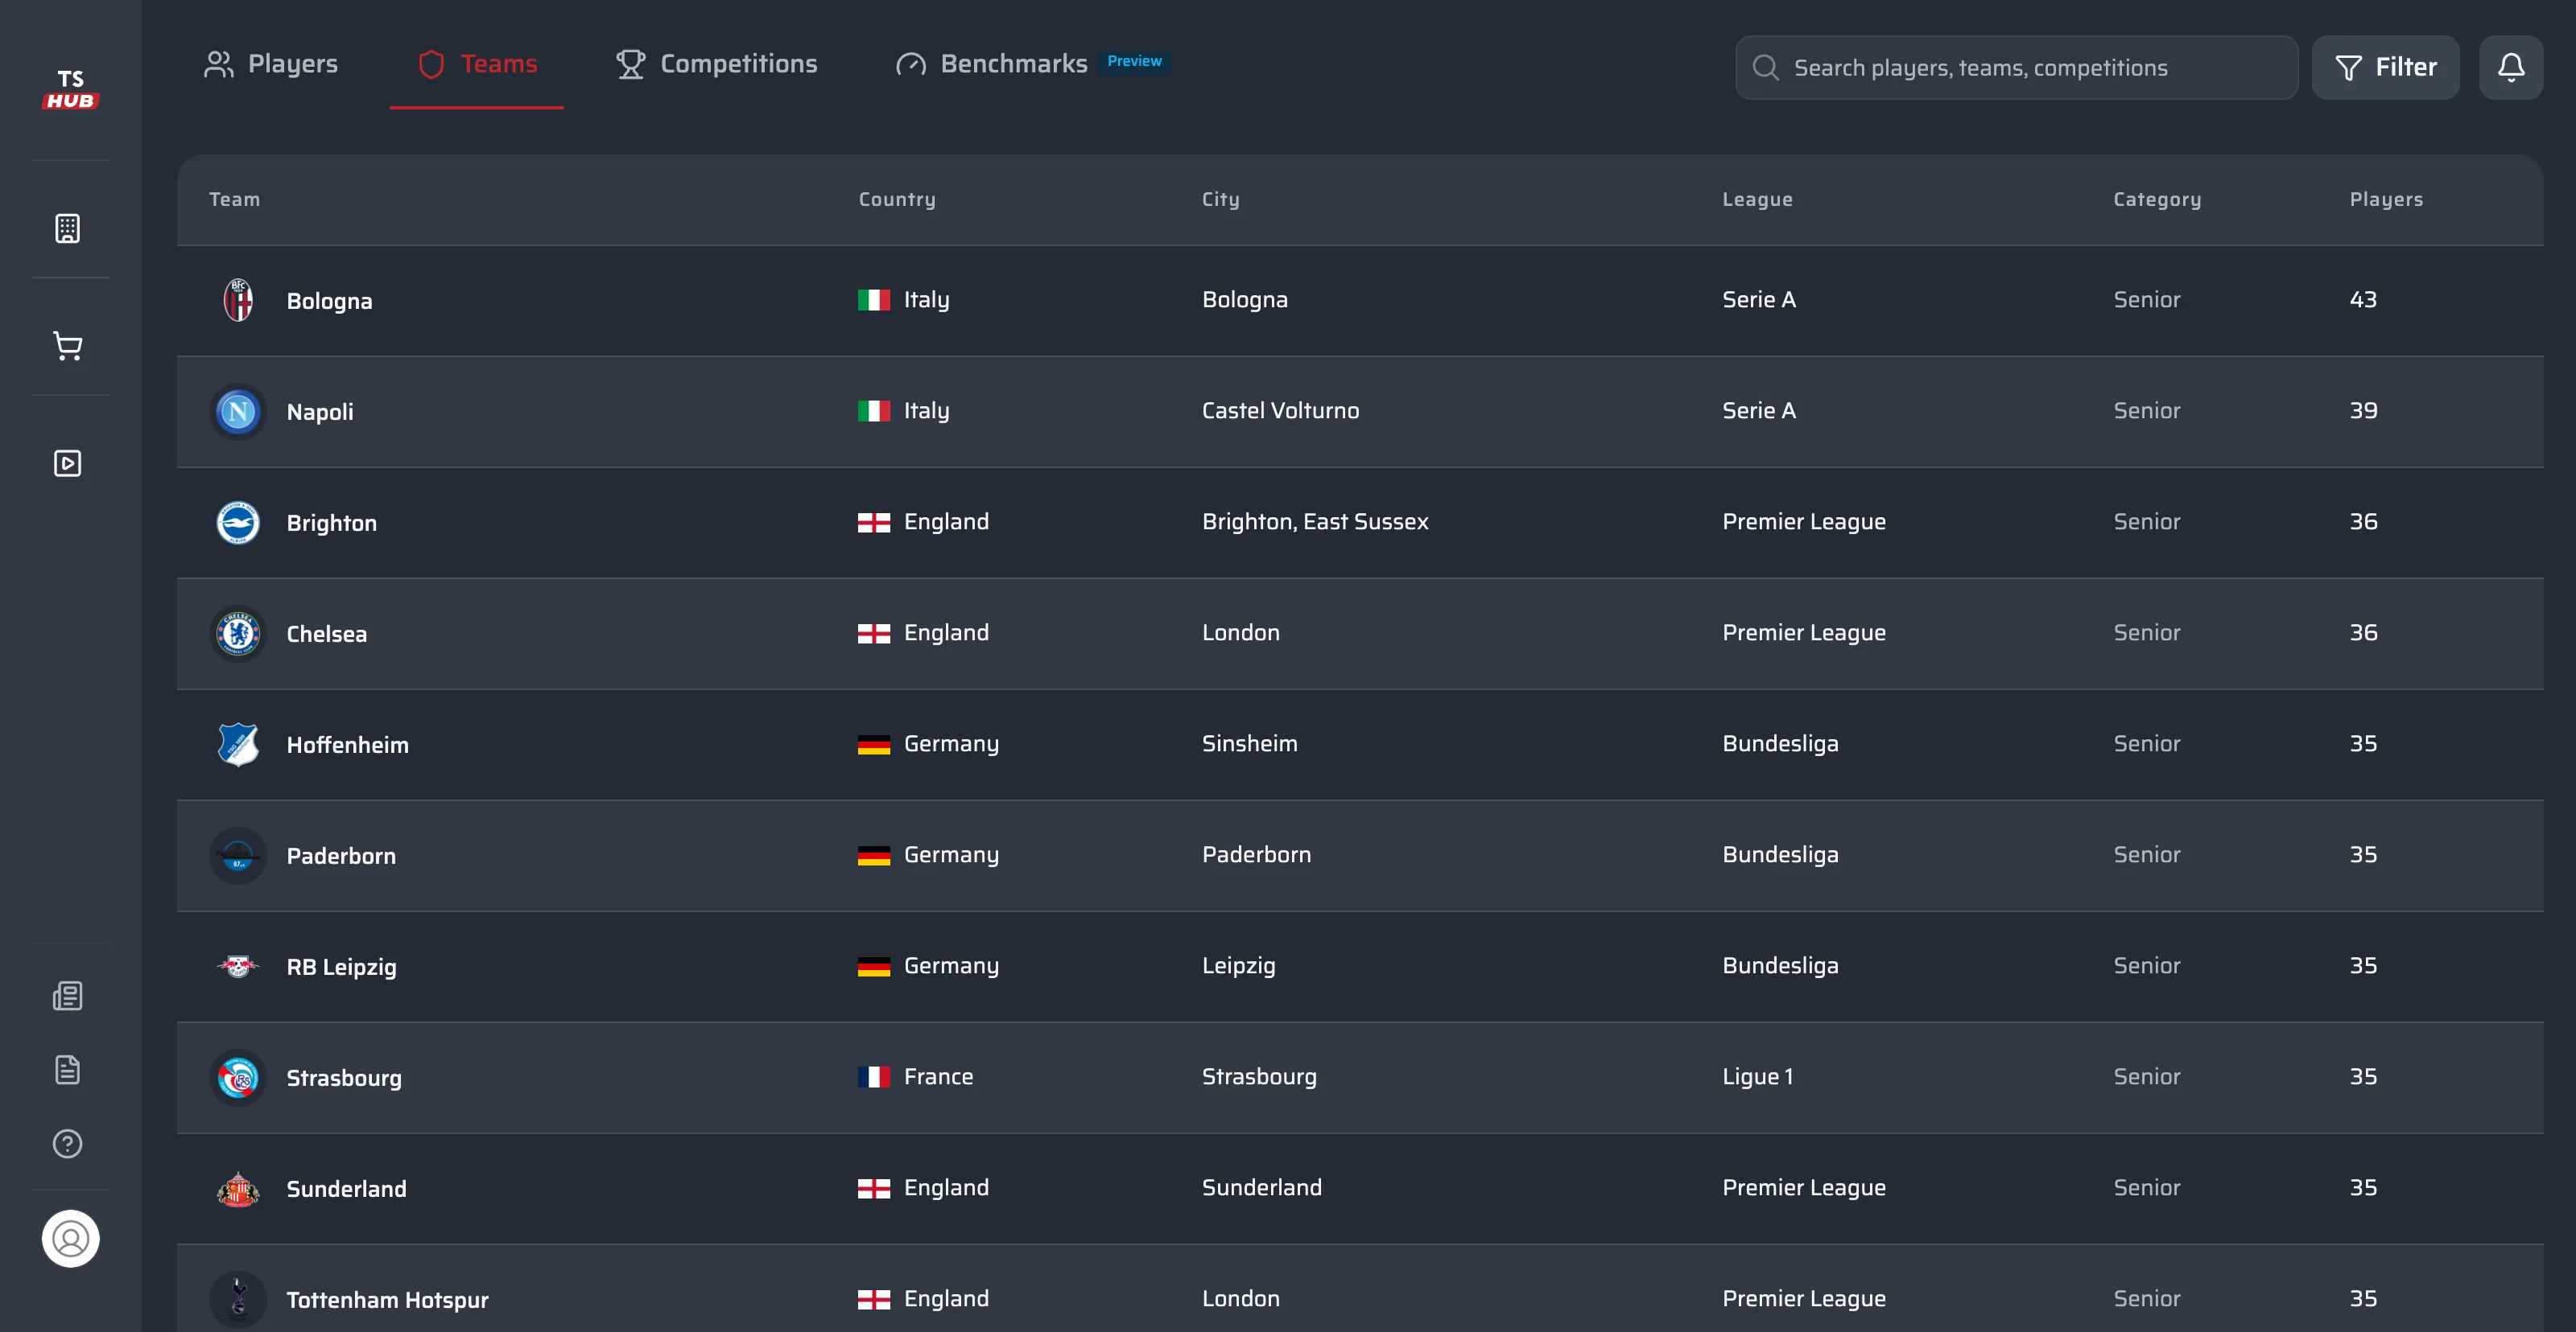Open the notifications bell
Viewport: 2576px width, 1332px height.
click(2511, 67)
